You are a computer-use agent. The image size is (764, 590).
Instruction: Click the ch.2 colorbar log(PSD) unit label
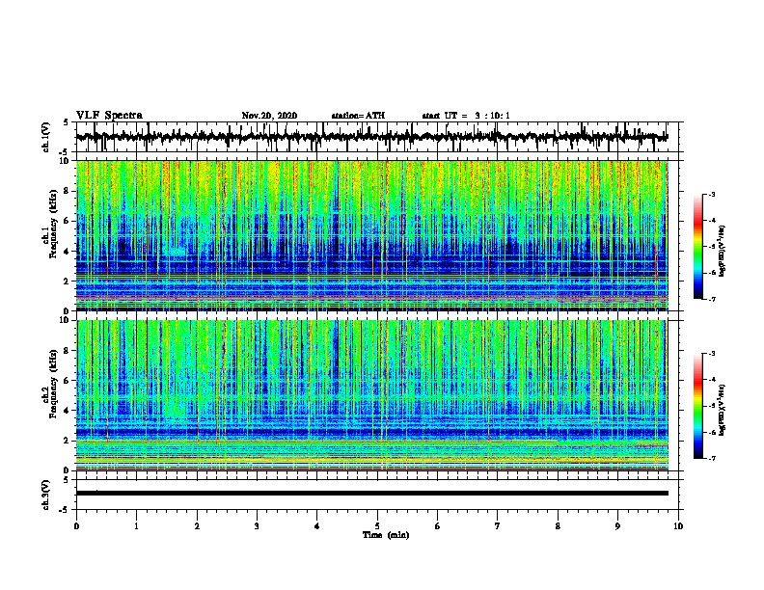(x=723, y=411)
